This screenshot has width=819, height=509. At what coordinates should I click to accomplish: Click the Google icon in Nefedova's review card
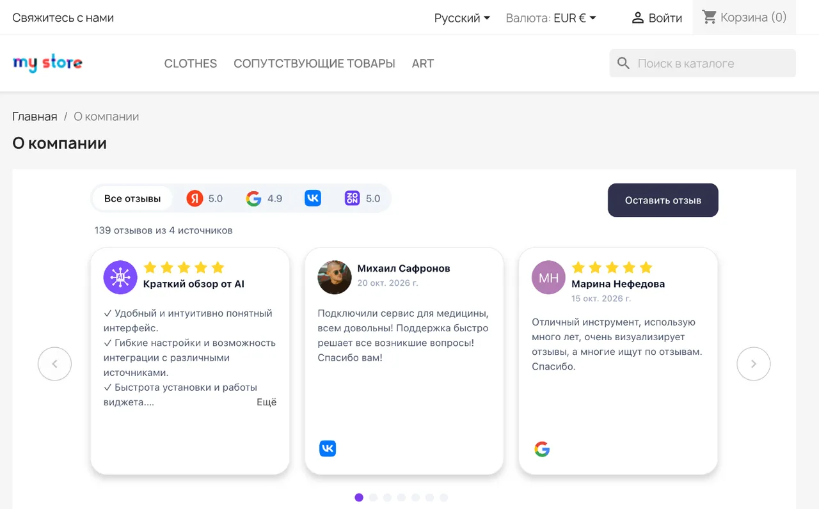[542, 449]
